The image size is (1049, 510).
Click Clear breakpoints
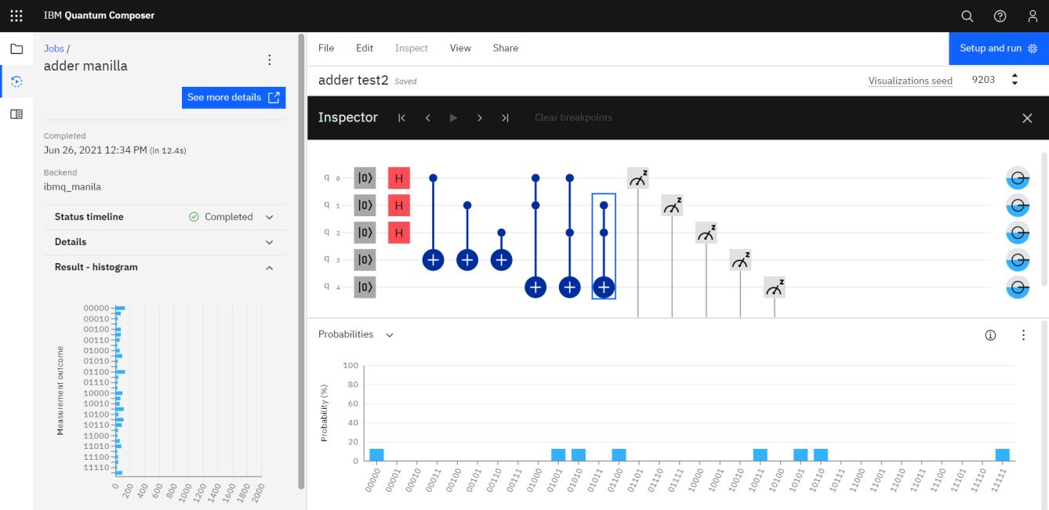click(x=574, y=118)
